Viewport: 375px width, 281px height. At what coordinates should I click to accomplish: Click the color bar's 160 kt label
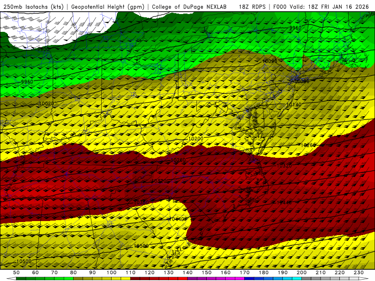225,273
